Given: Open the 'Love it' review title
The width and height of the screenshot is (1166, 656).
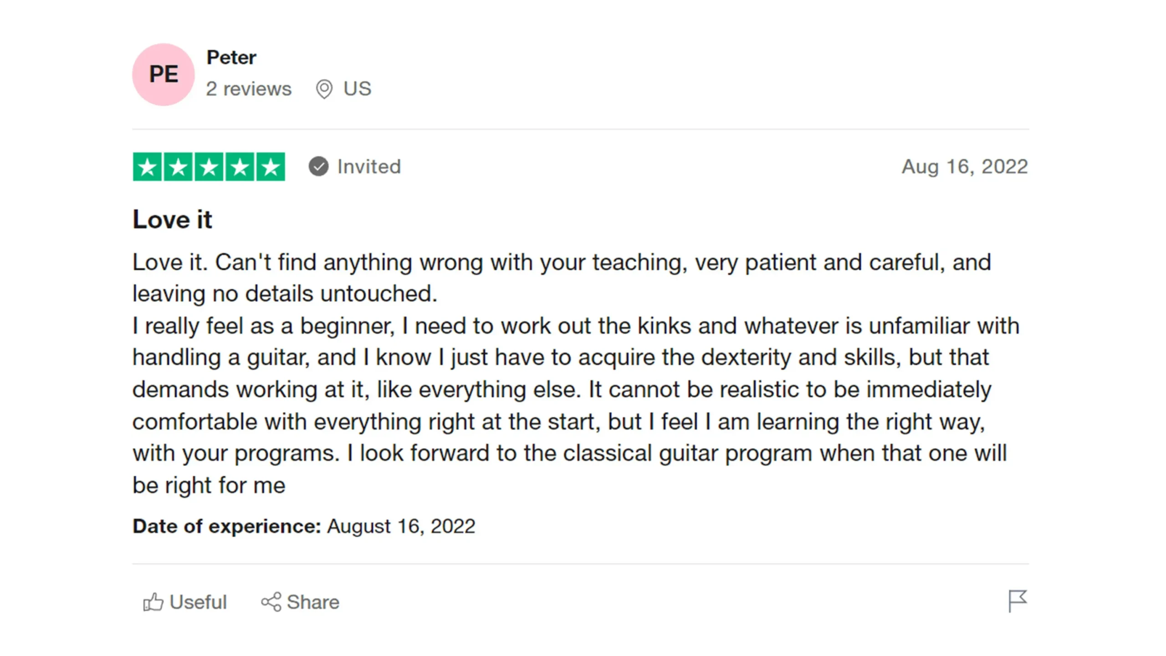Looking at the screenshot, I should [172, 220].
